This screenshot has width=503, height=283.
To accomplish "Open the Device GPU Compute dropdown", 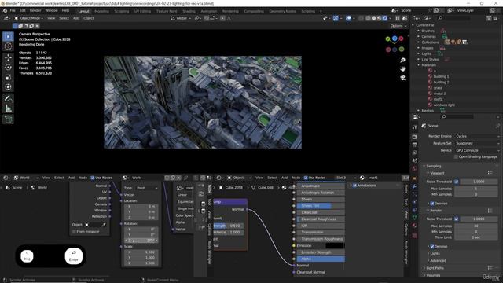I will 477,150.
